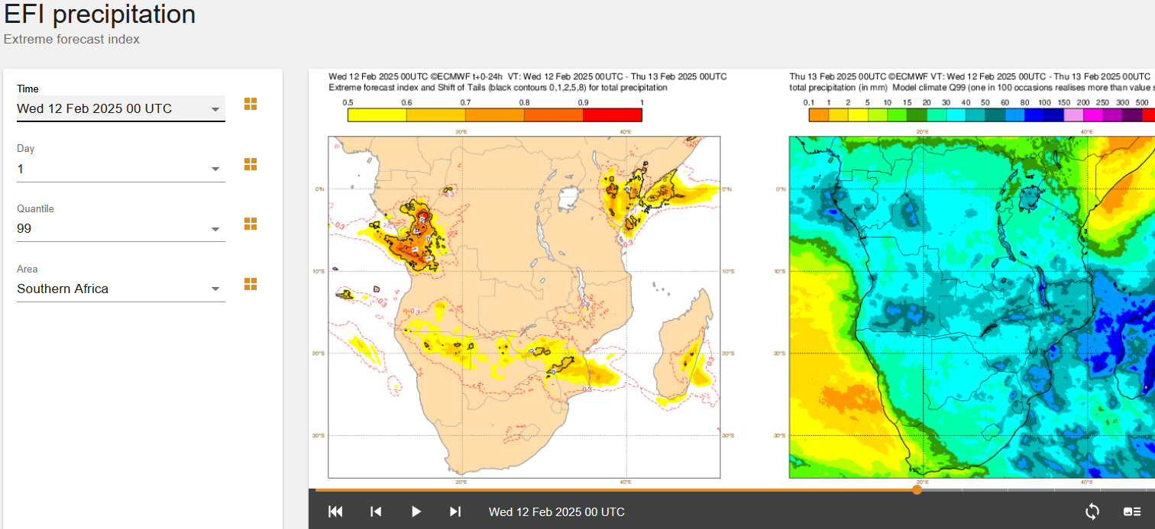Step forward to next frame
This screenshot has height=529, width=1155.
pyautogui.click(x=455, y=511)
